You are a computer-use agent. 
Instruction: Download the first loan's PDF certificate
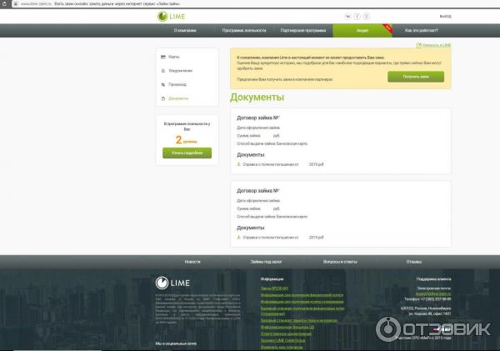point(239,164)
